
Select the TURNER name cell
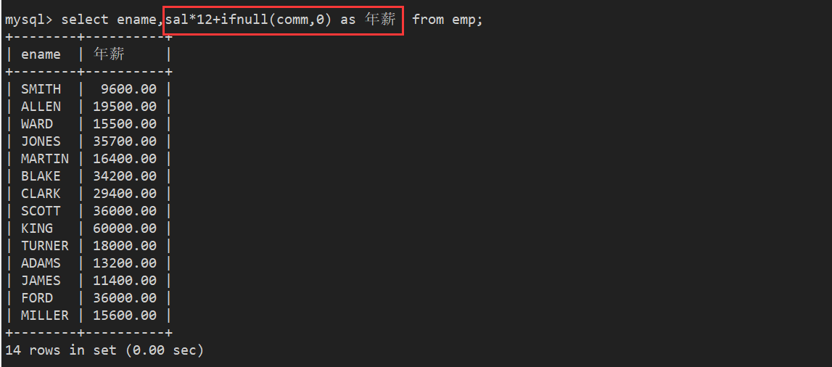click(x=45, y=246)
